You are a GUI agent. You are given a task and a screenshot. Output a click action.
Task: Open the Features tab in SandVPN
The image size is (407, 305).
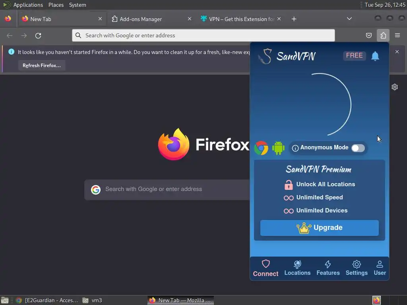tap(328, 268)
